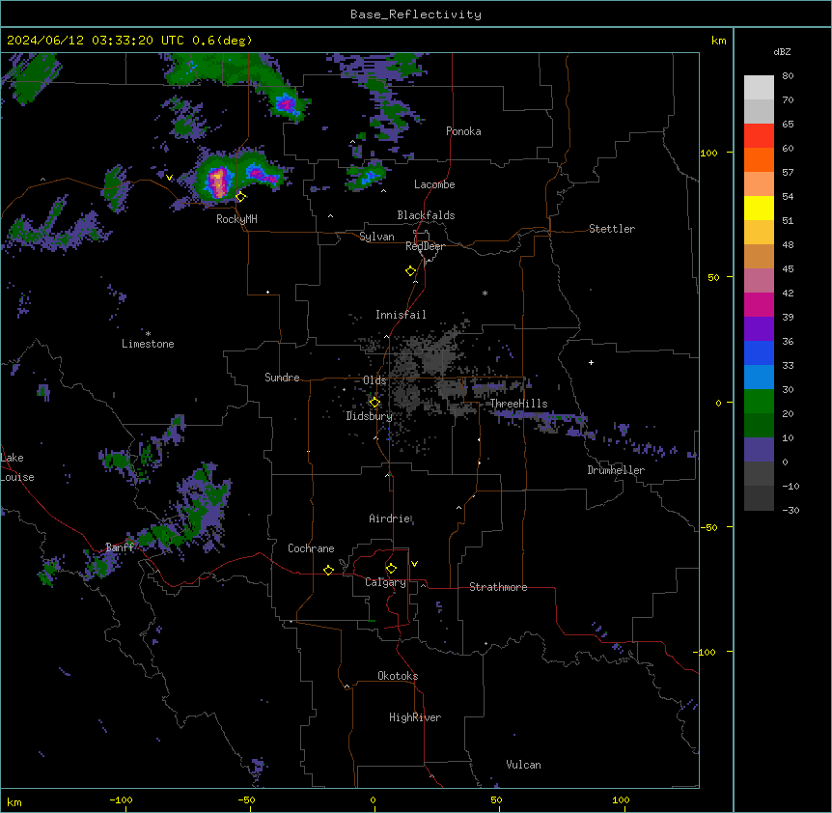Click the Drumheller town label
Screen dimensions: 832x813
(x=616, y=470)
